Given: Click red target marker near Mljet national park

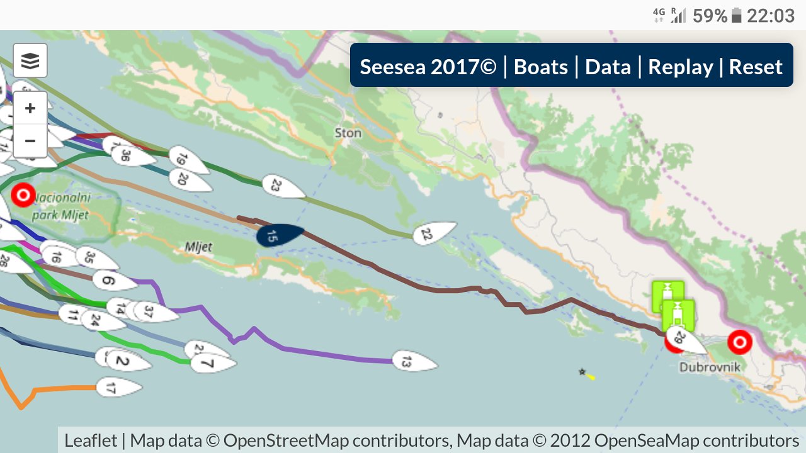Looking at the screenshot, I should pos(23,196).
